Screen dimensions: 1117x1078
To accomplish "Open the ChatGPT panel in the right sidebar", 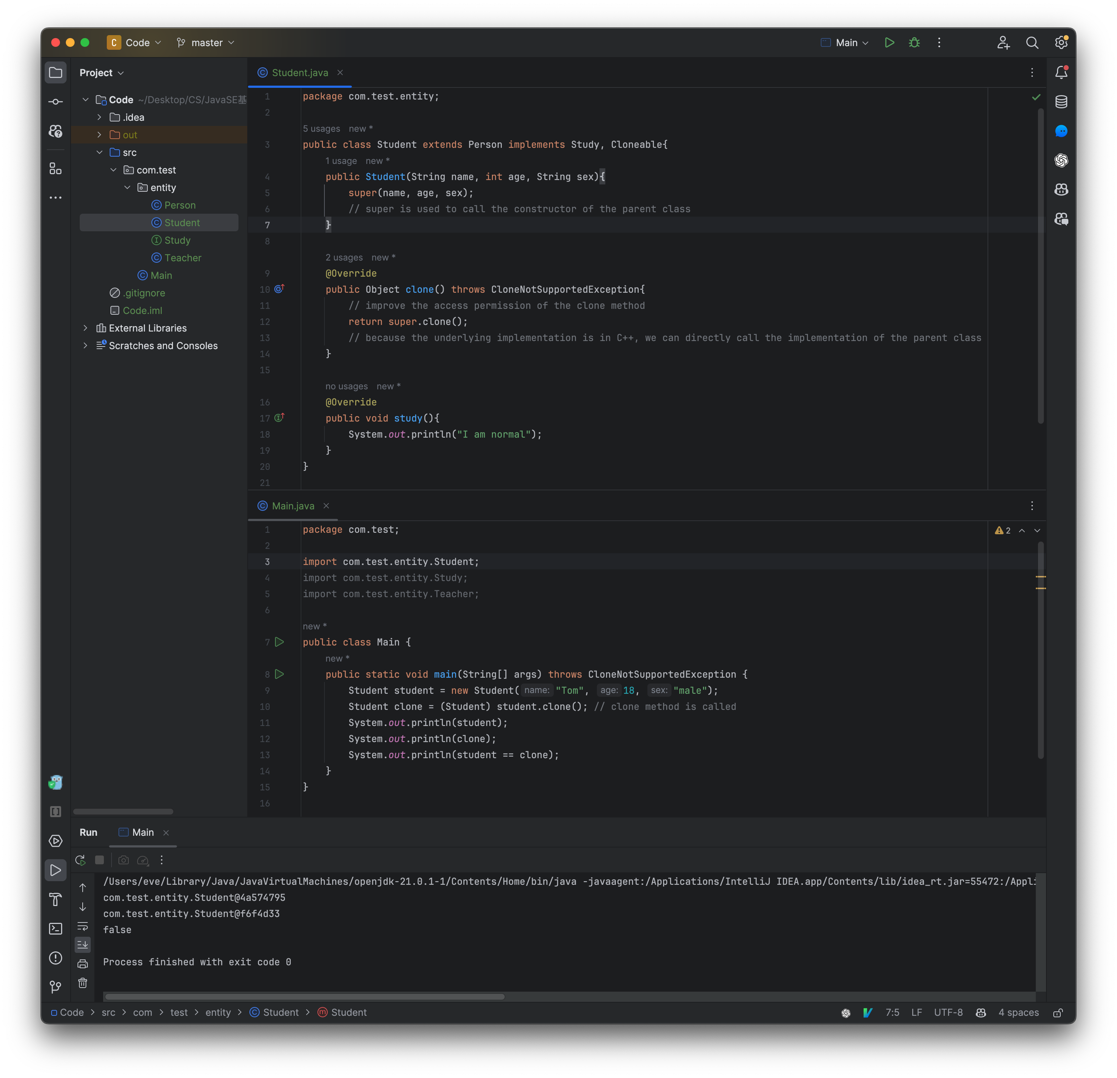I will point(1061,160).
